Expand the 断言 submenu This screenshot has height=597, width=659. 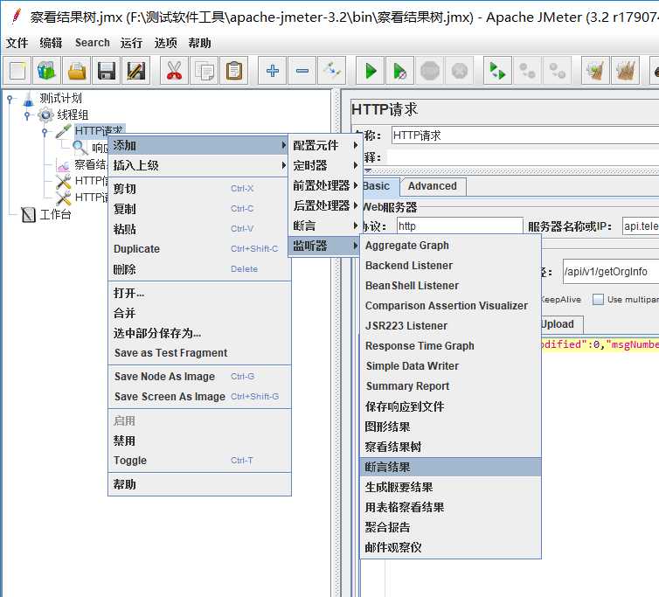(325, 226)
